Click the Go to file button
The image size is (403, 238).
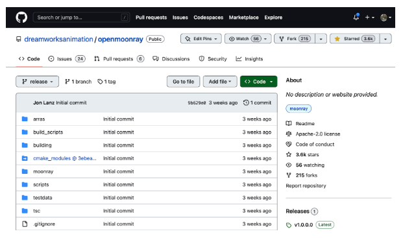pos(183,82)
